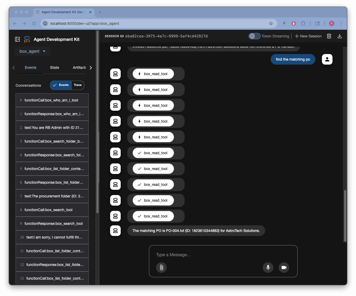Viewport: 356px width, 296px height.
Task: Select the Events view toggle button
Action: pyautogui.click(x=61, y=85)
